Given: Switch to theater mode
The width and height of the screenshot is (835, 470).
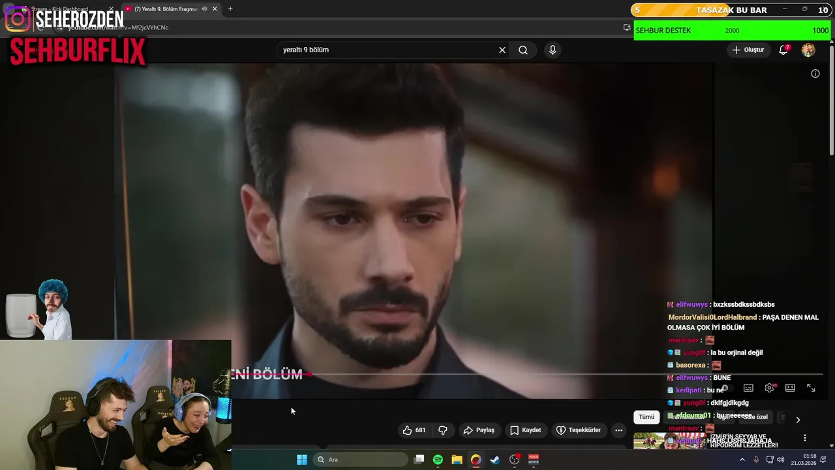Looking at the screenshot, I should (790, 388).
